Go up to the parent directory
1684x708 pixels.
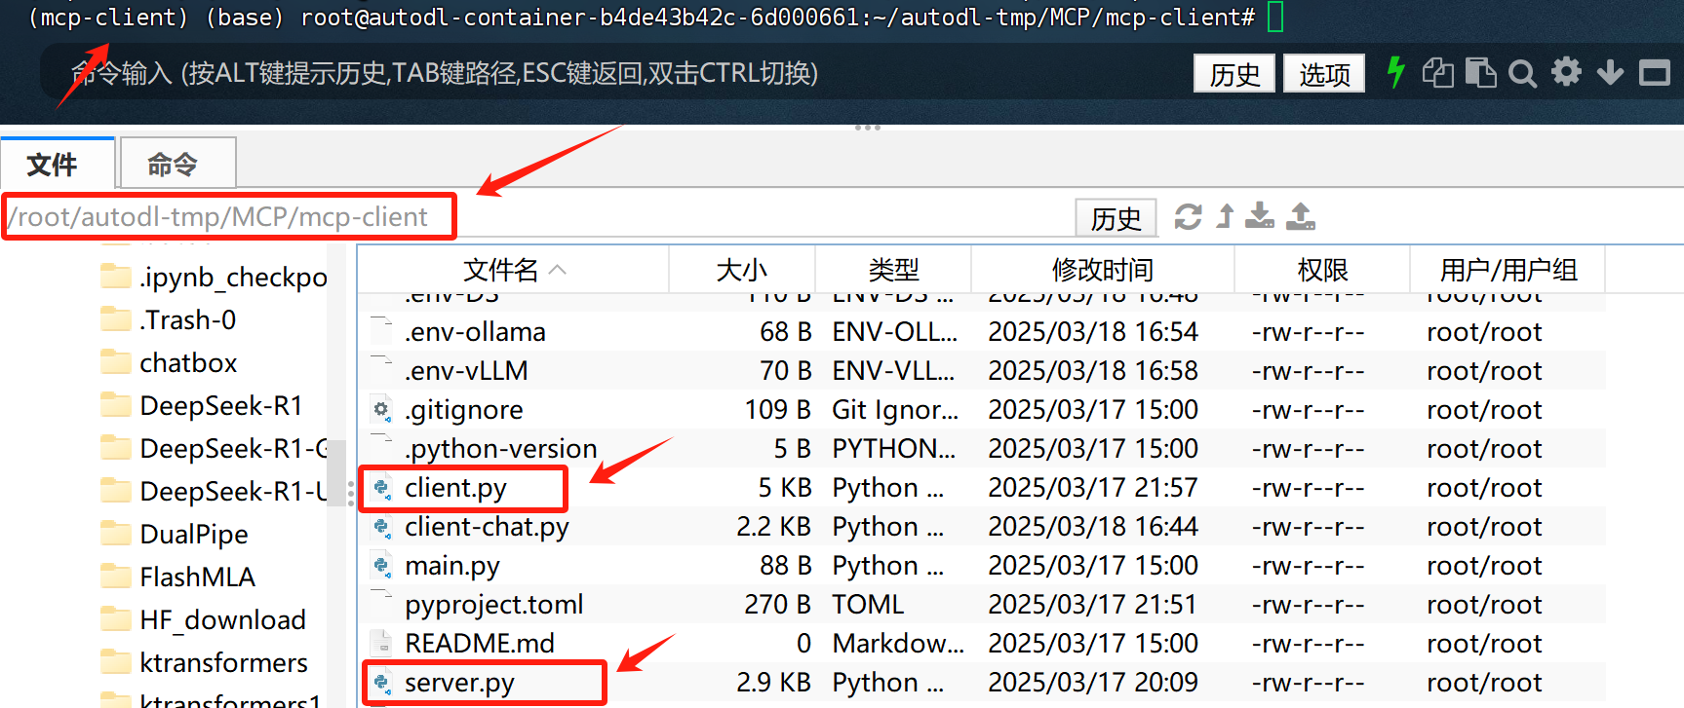click(1226, 216)
